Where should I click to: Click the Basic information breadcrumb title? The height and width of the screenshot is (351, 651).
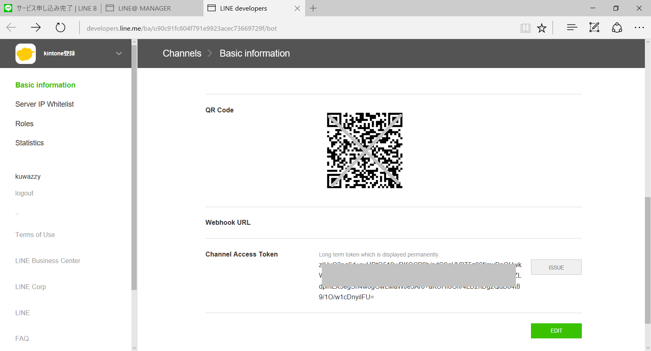coord(255,53)
